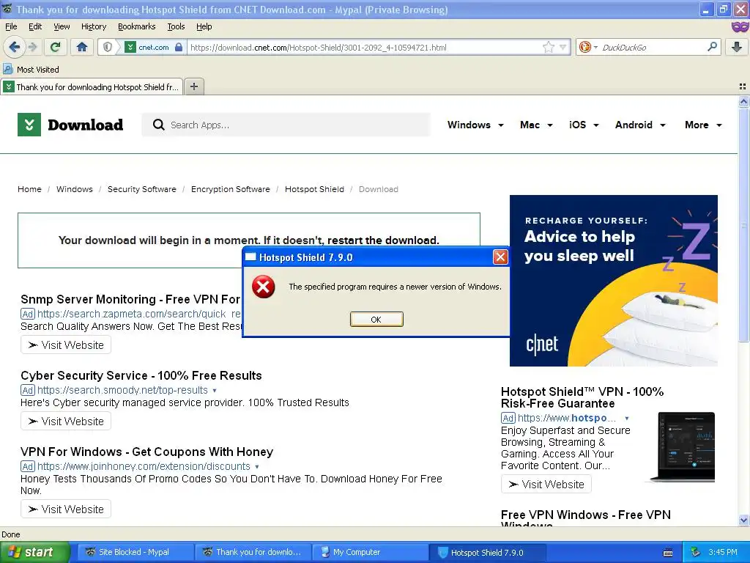The image size is (750, 563).
Task: Click Home breadcrumb link
Action: pos(29,189)
